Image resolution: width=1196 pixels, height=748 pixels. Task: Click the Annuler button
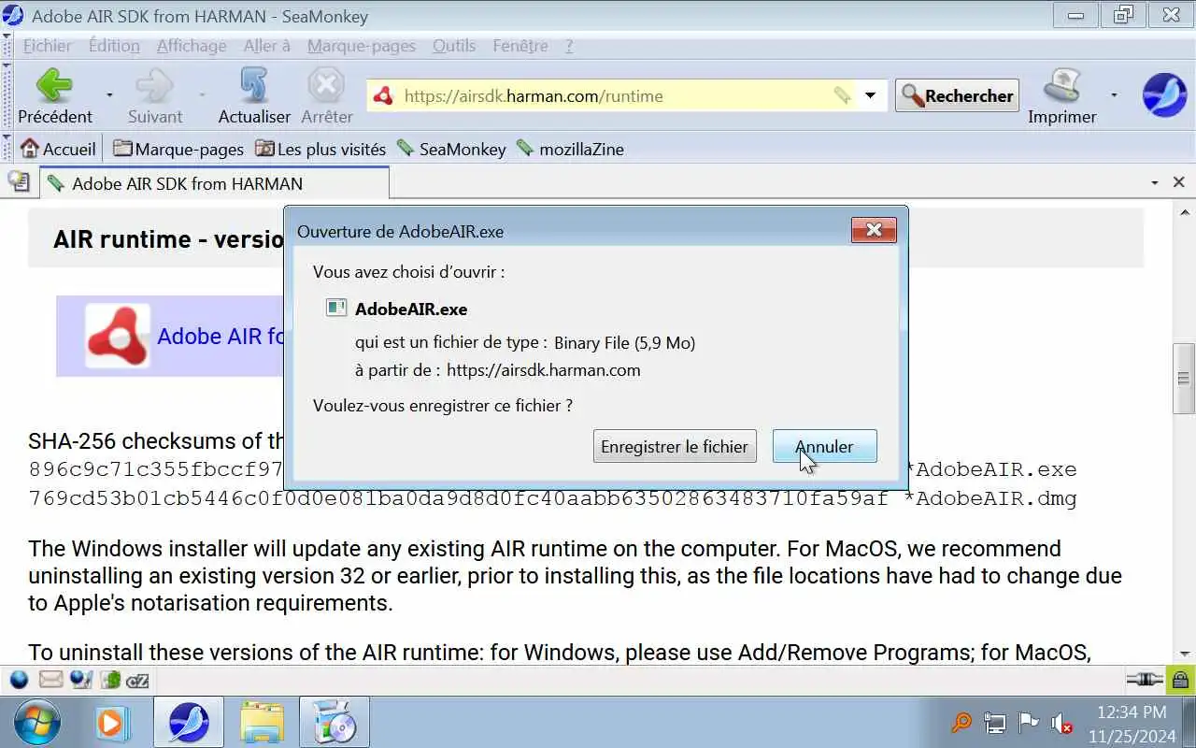[824, 446]
